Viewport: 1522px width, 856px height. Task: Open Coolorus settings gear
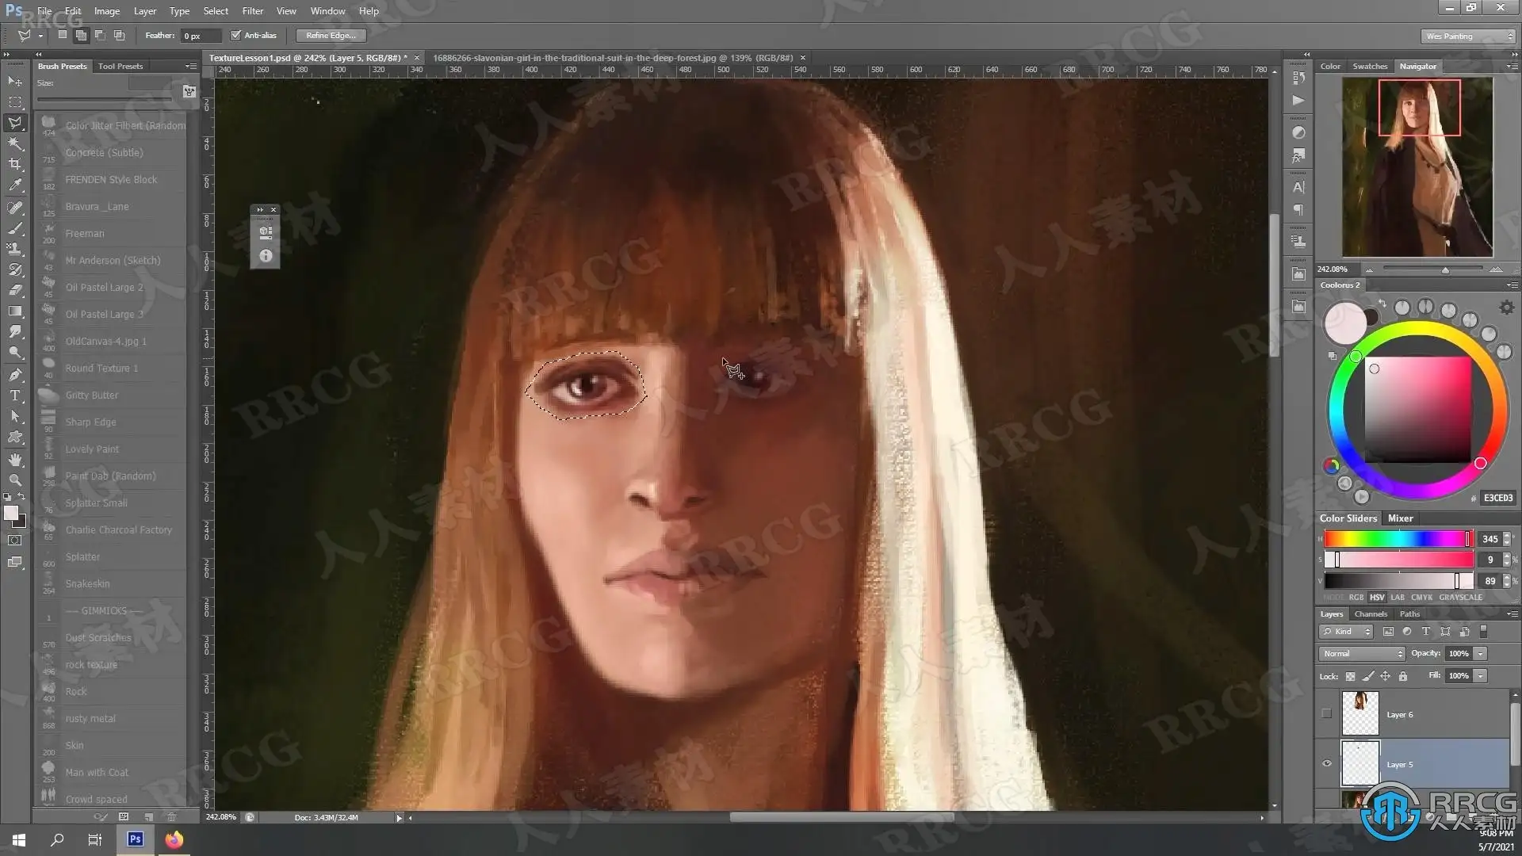pyautogui.click(x=1506, y=308)
